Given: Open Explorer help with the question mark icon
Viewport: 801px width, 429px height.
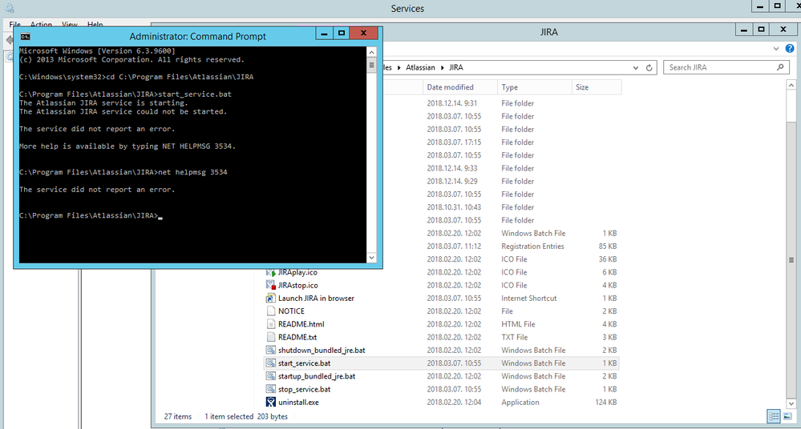Looking at the screenshot, I should coord(790,49).
